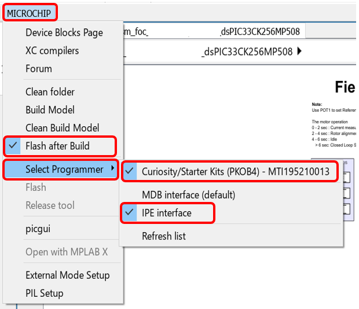Click the Flash after Build checkmark
Image resolution: width=359 pixels, height=309 pixels.
pyautogui.click(x=13, y=145)
